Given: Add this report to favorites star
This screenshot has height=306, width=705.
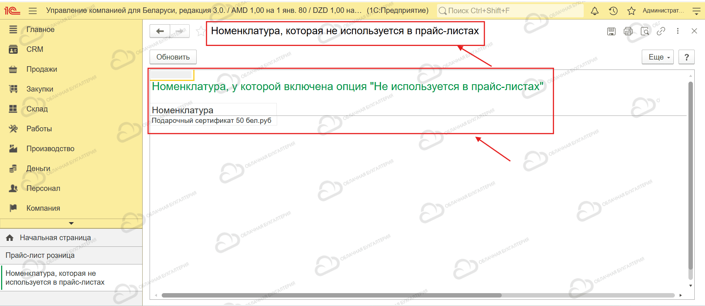Looking at the screenshot, I should pyautogui.click(x=200, y=31).
